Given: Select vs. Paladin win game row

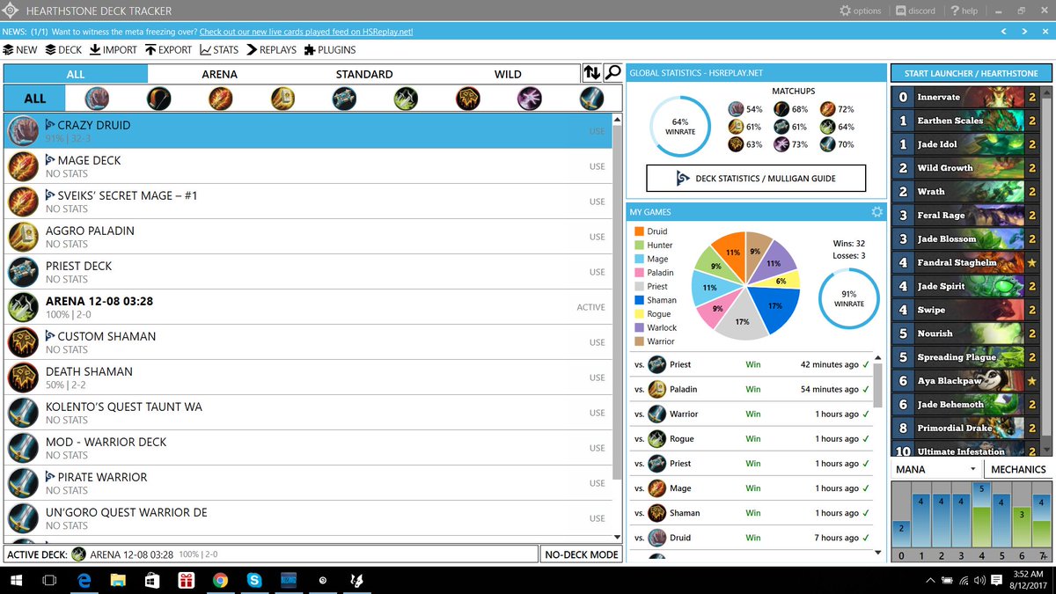Looking at the screenshot, I should 752,389.
